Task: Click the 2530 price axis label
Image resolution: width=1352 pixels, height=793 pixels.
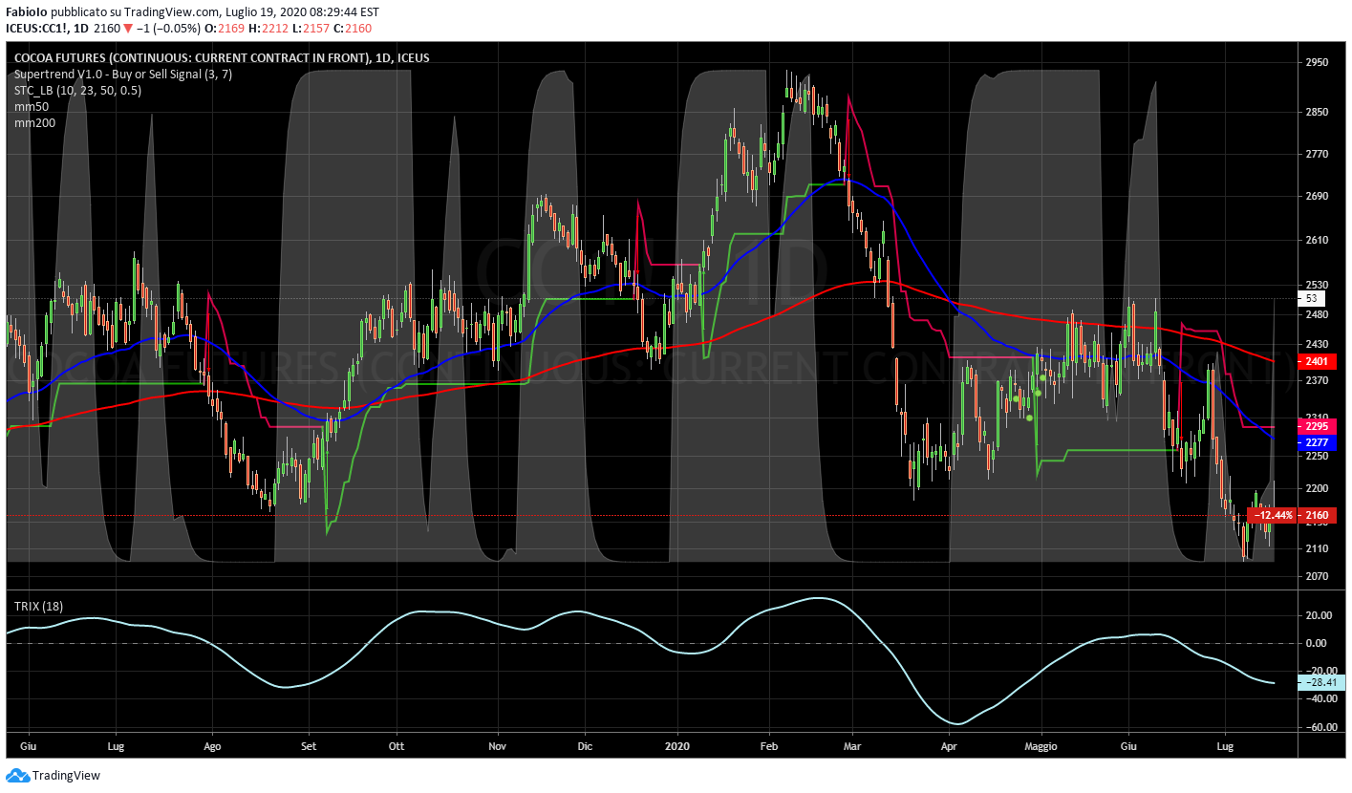Action: (1317, 285)
